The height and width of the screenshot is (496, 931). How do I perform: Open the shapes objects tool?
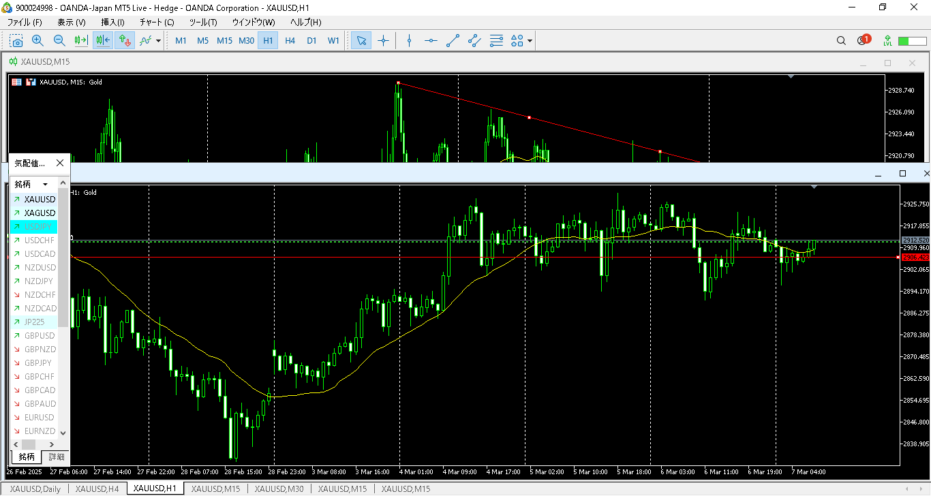(x=517, y=40)
